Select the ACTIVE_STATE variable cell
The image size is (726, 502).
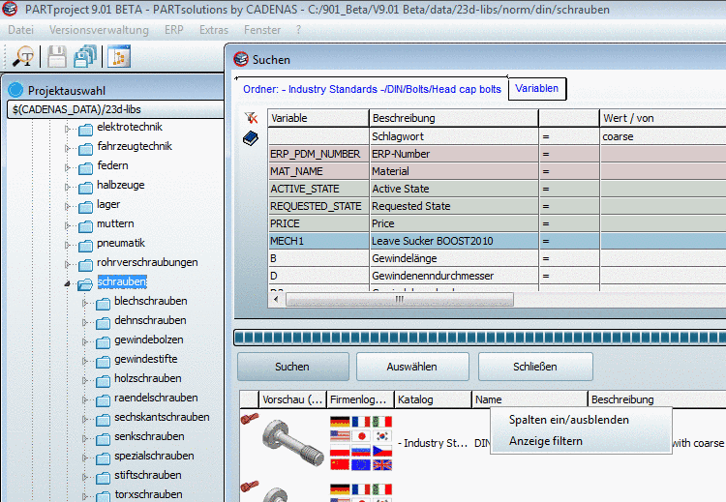click(x=318, y=189)
